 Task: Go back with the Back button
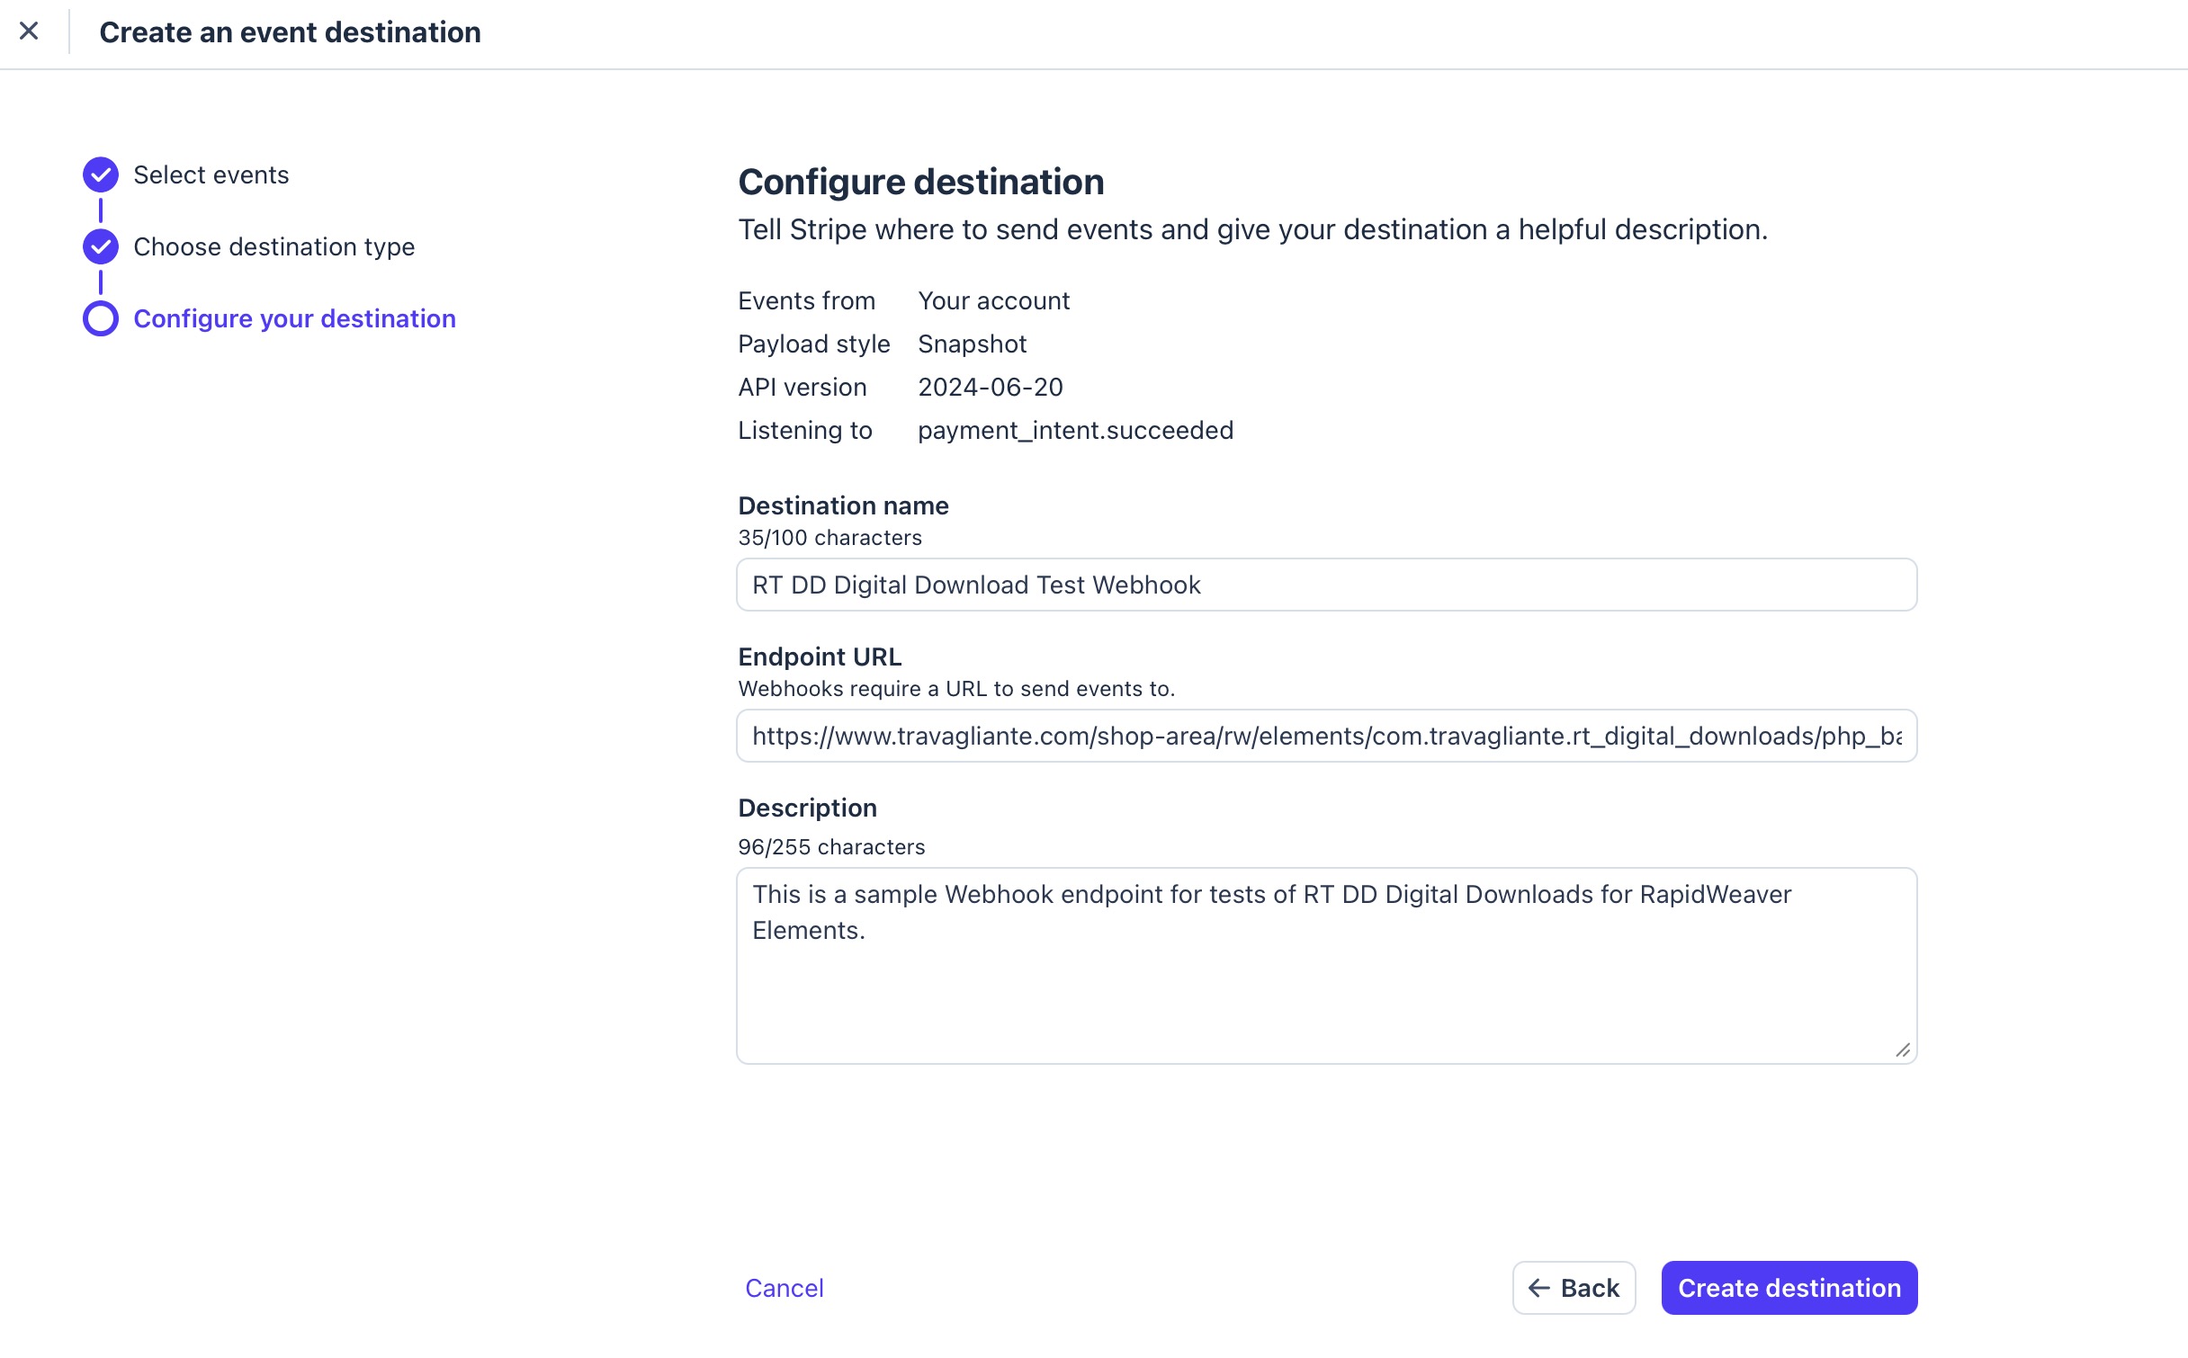(1574, 1288)
